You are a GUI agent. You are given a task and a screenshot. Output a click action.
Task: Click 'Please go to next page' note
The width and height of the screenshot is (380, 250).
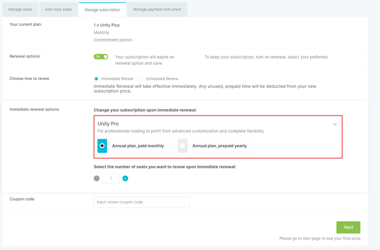click(x=320, y=238)
